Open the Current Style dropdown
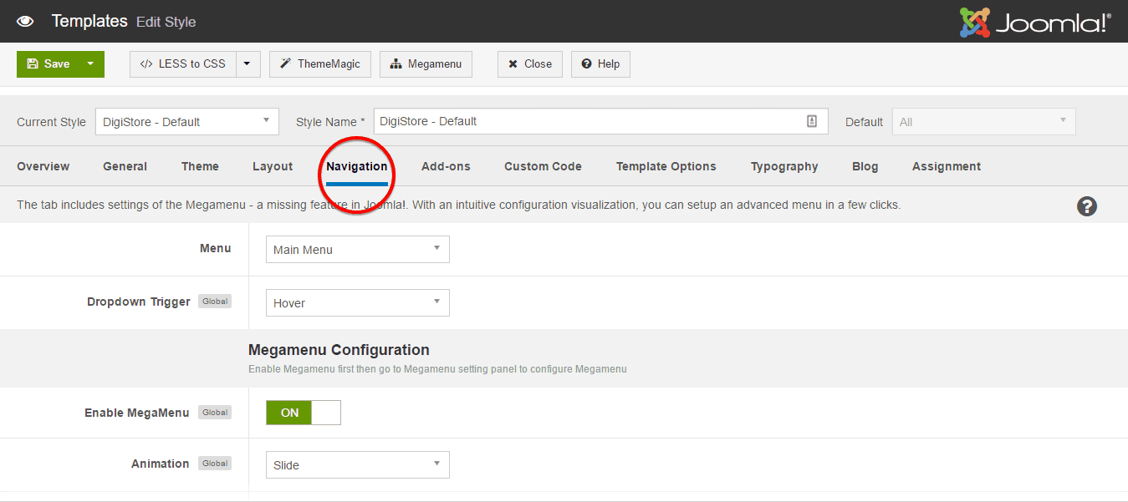This screenshot has height=502, width=1128. (x=186, y=121)
